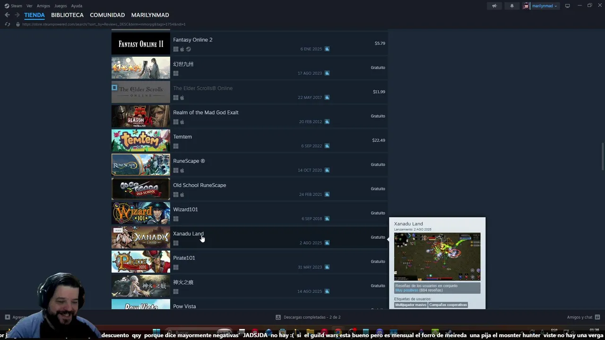Click the wishlist badge on Elder Scrolls thumbnail
Image resolution: width=605 pixels, height=340 pixels.
114,87
